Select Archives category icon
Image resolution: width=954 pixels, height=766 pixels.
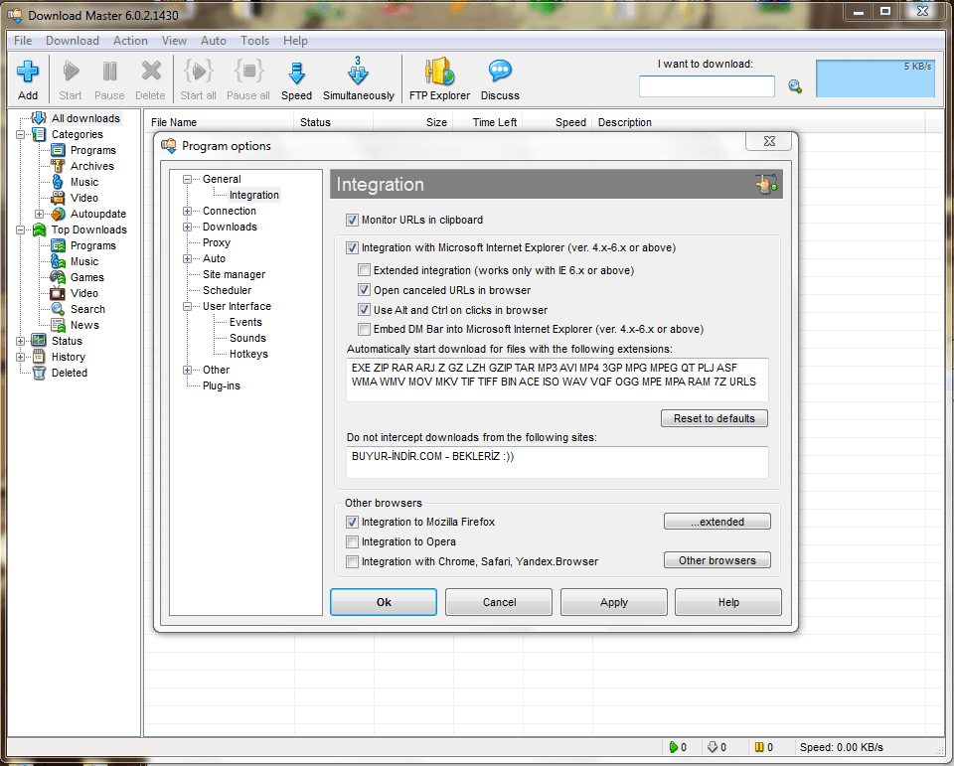coord(58,166)
